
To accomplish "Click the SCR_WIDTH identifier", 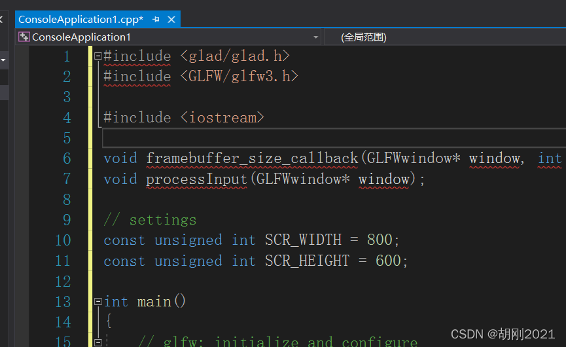I will pos(303,240).
